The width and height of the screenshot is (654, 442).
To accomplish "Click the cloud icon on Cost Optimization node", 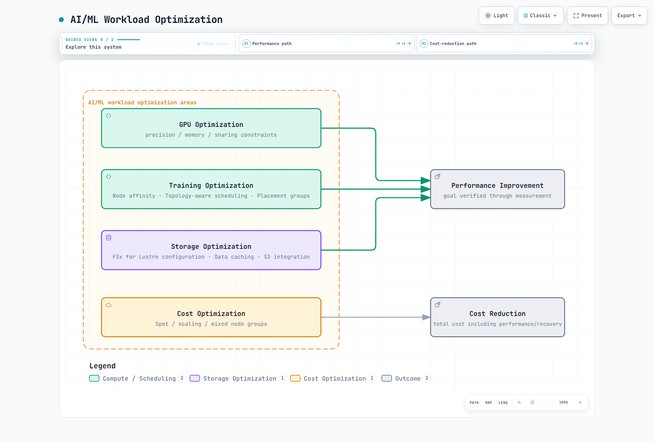I will click(x=109, y=305).
